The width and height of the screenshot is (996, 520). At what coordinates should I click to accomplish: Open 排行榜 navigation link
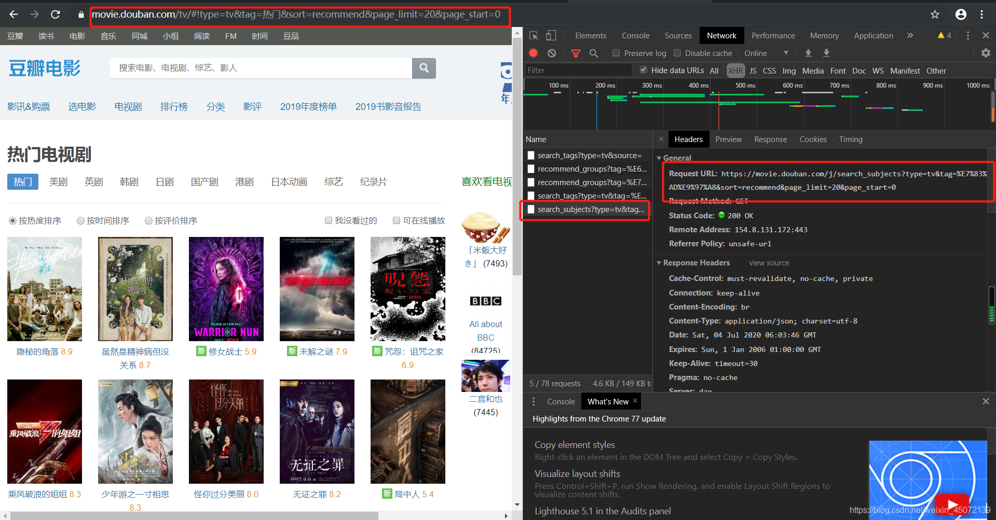pyautogui.click(x=174, y=106)
